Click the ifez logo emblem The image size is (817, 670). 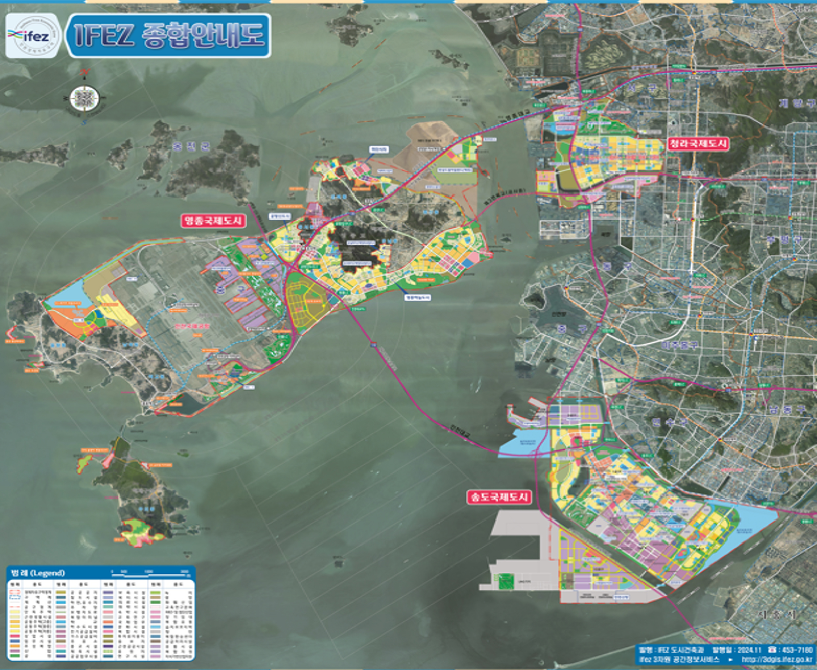(34, 36)
